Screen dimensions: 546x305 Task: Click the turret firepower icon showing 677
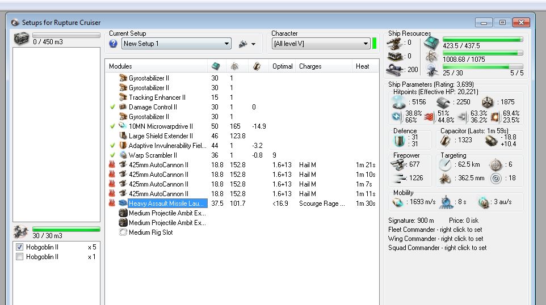[398, 164]
